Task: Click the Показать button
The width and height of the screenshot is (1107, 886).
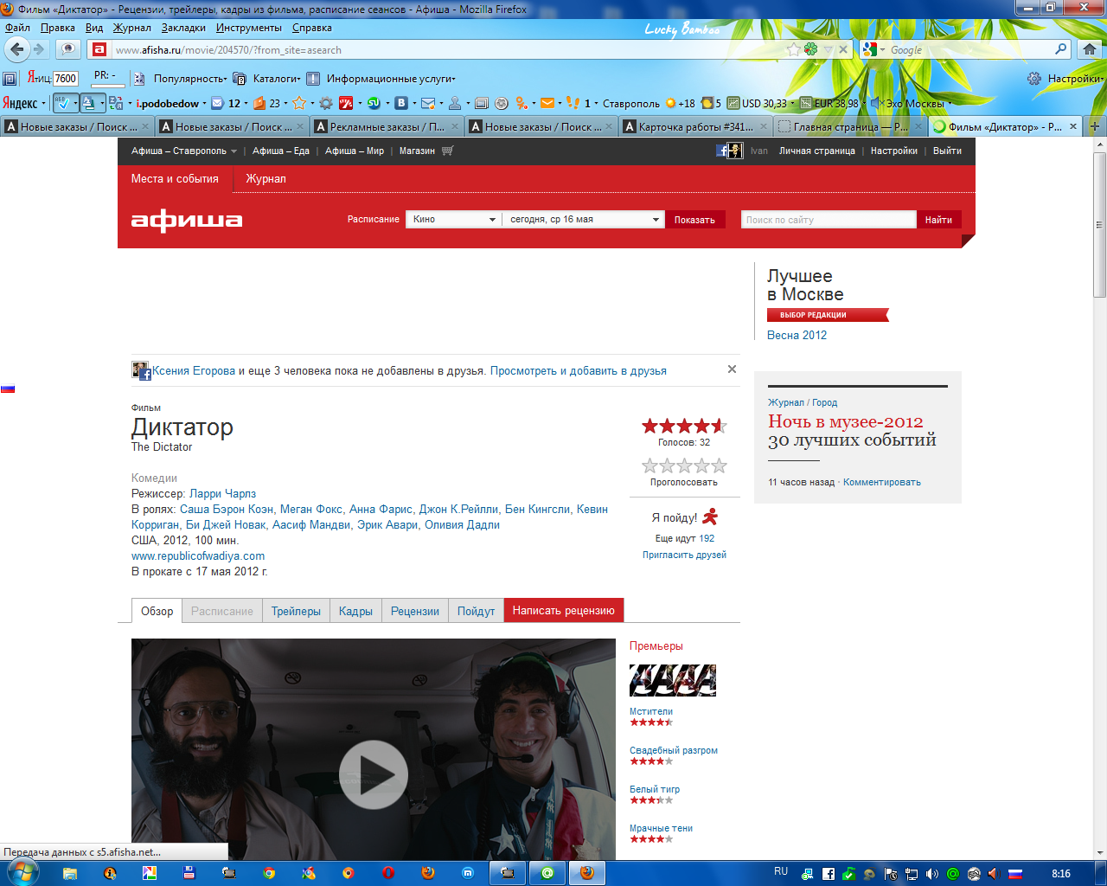Action: 694,220
